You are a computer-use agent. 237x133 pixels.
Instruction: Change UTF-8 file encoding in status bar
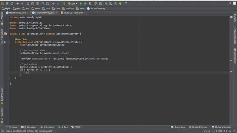point(223,131)
